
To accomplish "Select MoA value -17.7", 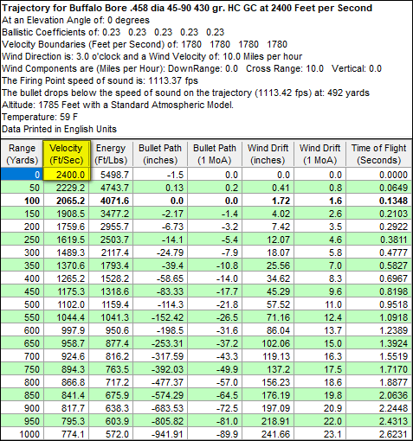I will click(215, 291).
